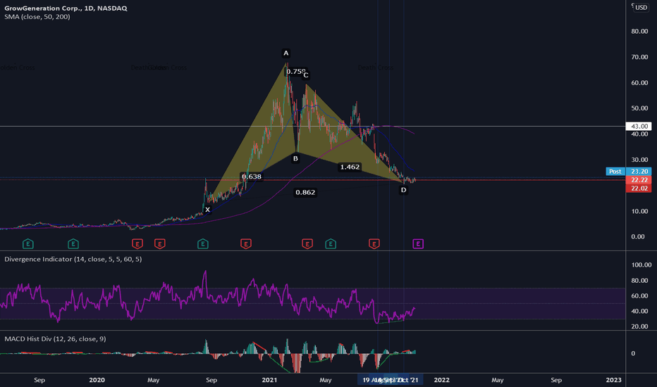Click the red earnings E marker near March 2020
This screenshot has width=657, height=387.
(137, 243)
